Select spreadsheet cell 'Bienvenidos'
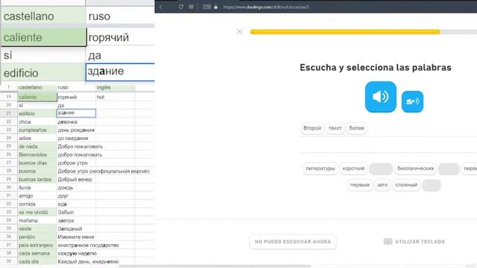Viewport: 477px width, 268px height. click(37, 154)
